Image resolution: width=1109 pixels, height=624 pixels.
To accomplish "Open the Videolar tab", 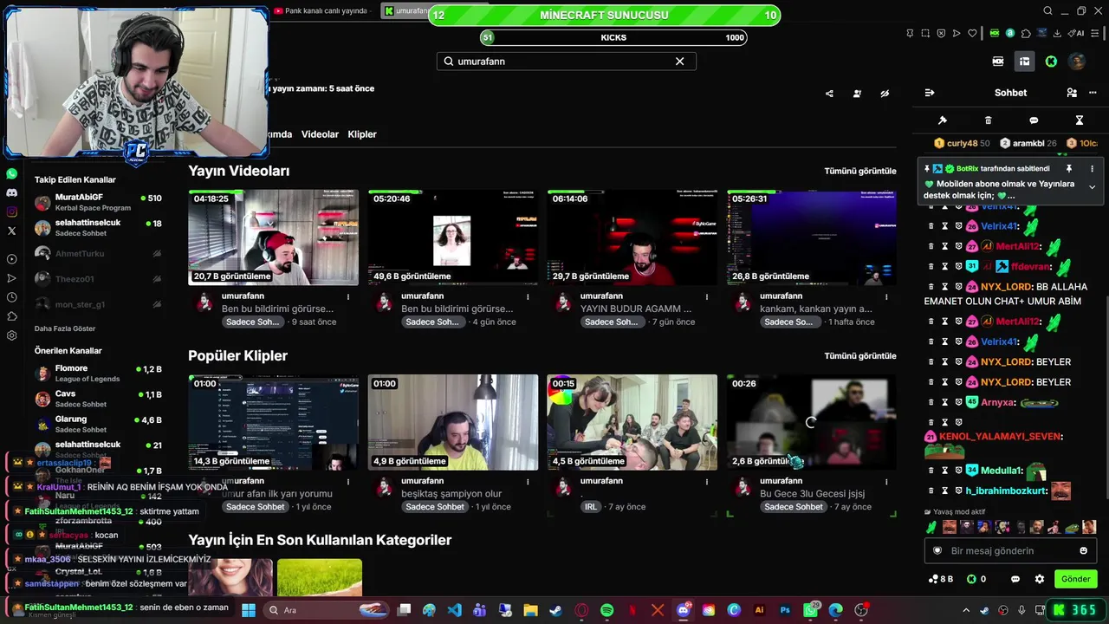I will click(320, 134).
